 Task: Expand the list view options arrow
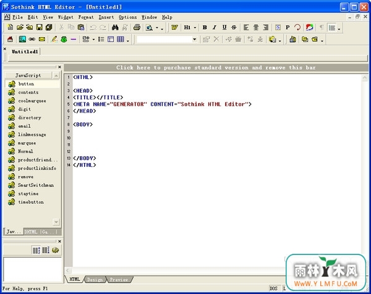(339, 29)
